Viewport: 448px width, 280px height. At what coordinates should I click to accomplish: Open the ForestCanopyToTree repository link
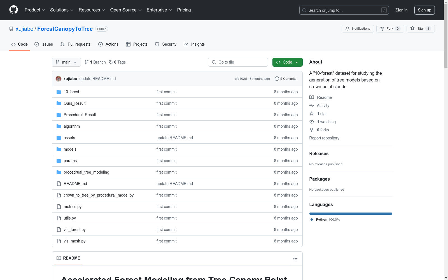[x=65, y=29]
